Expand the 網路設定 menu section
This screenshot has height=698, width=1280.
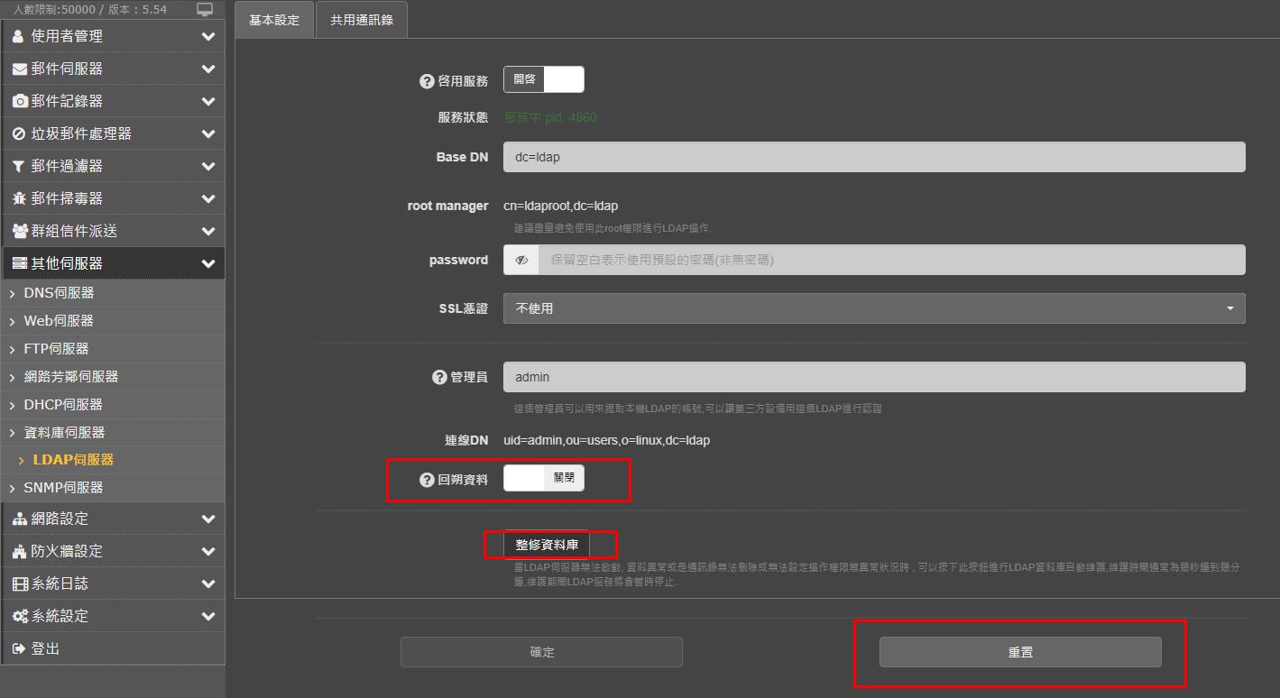pyautogui.click(x=112, y=519)
